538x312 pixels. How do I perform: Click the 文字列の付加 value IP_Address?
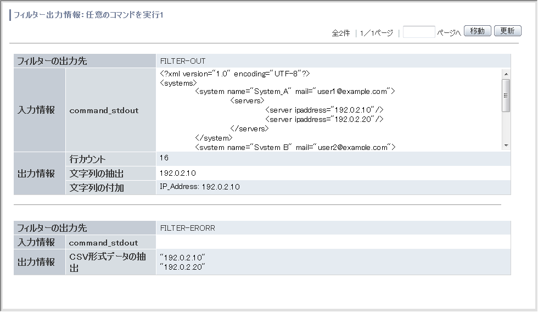[x=200, y=187]
